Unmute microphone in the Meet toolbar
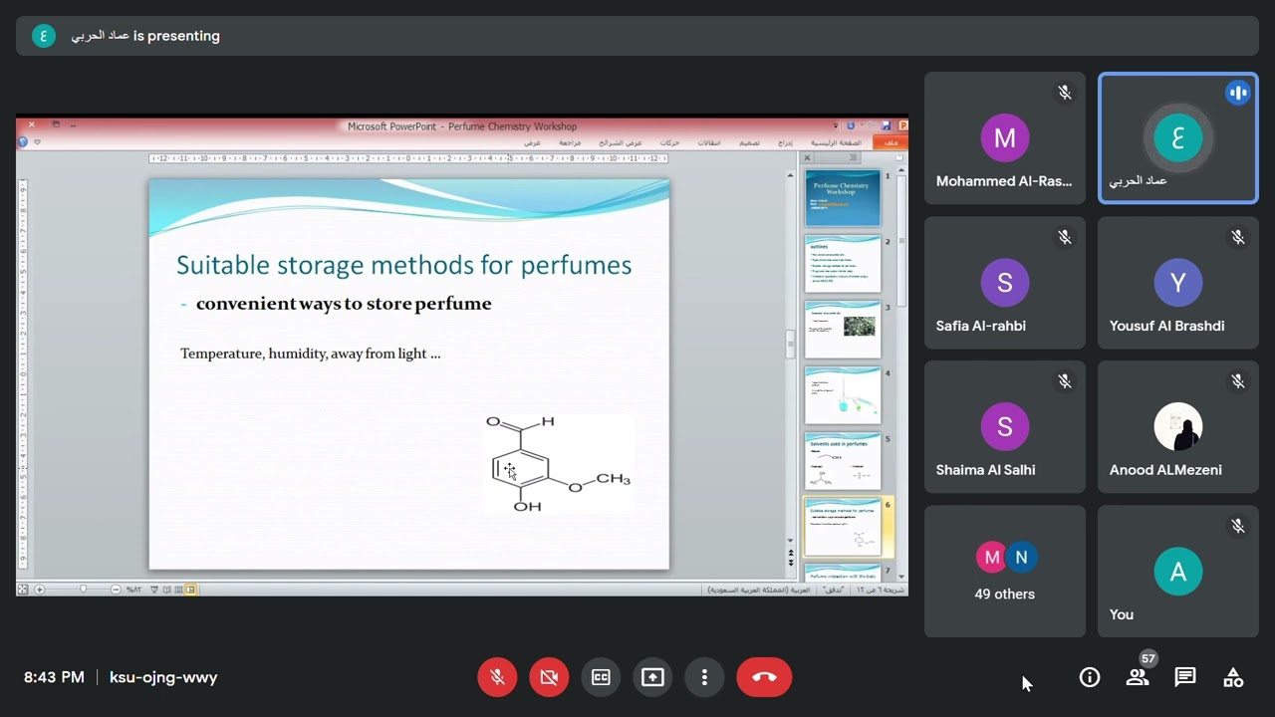This screenshot has width=1275, height=717. [497, 677]
